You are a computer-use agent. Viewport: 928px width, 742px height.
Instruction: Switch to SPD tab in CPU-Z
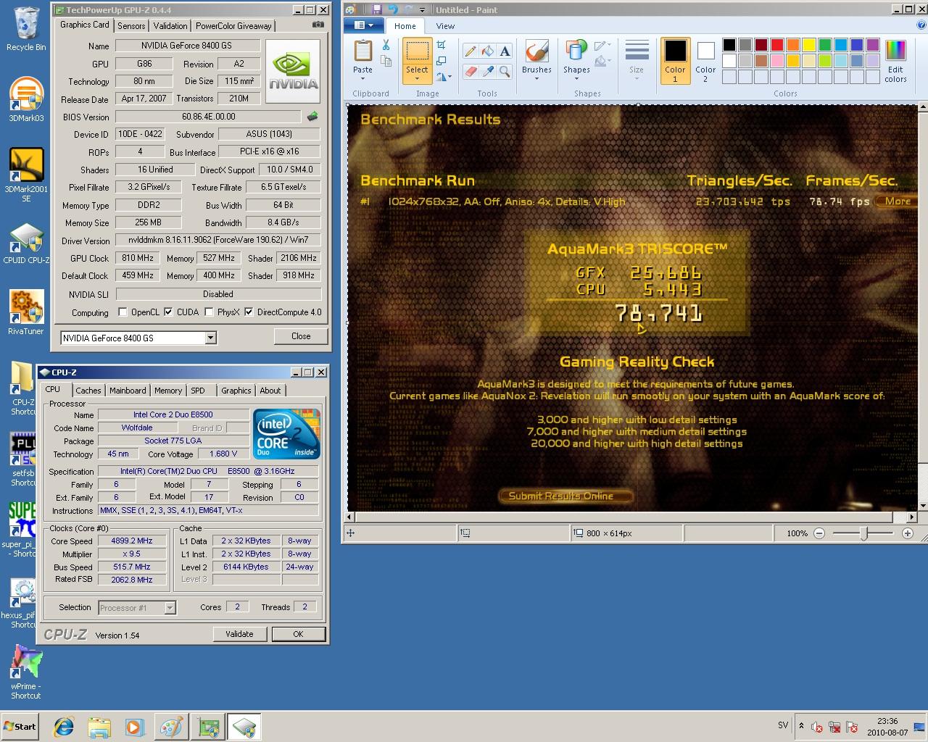198,391
